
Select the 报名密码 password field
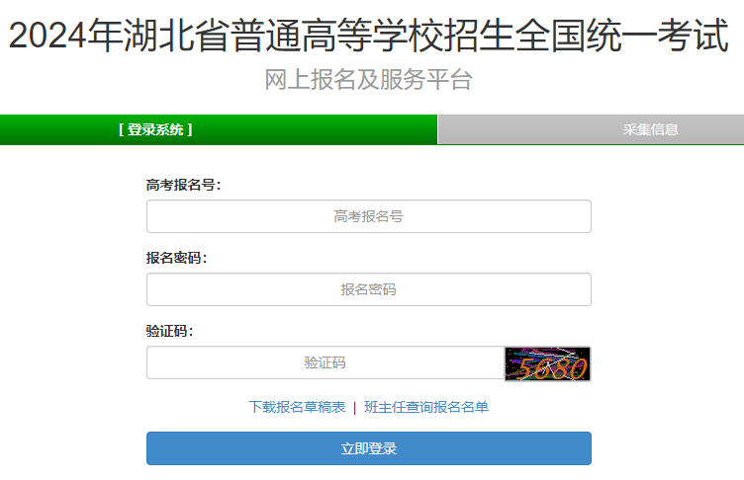click(369, 289)
